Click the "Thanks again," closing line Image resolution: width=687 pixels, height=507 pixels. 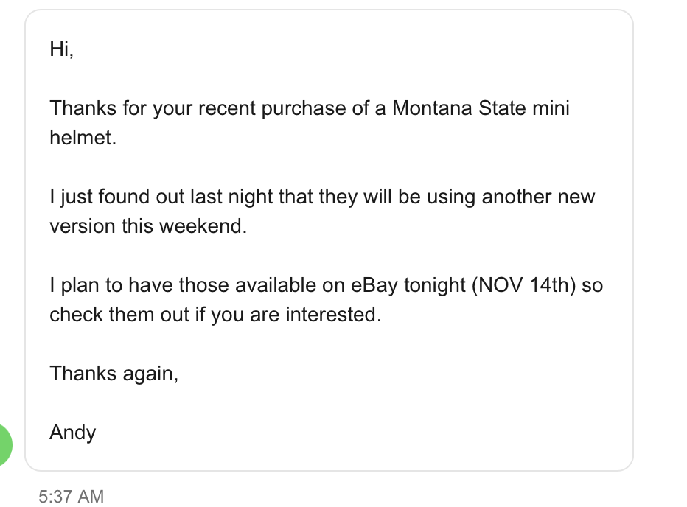click(x=114, y=374)
